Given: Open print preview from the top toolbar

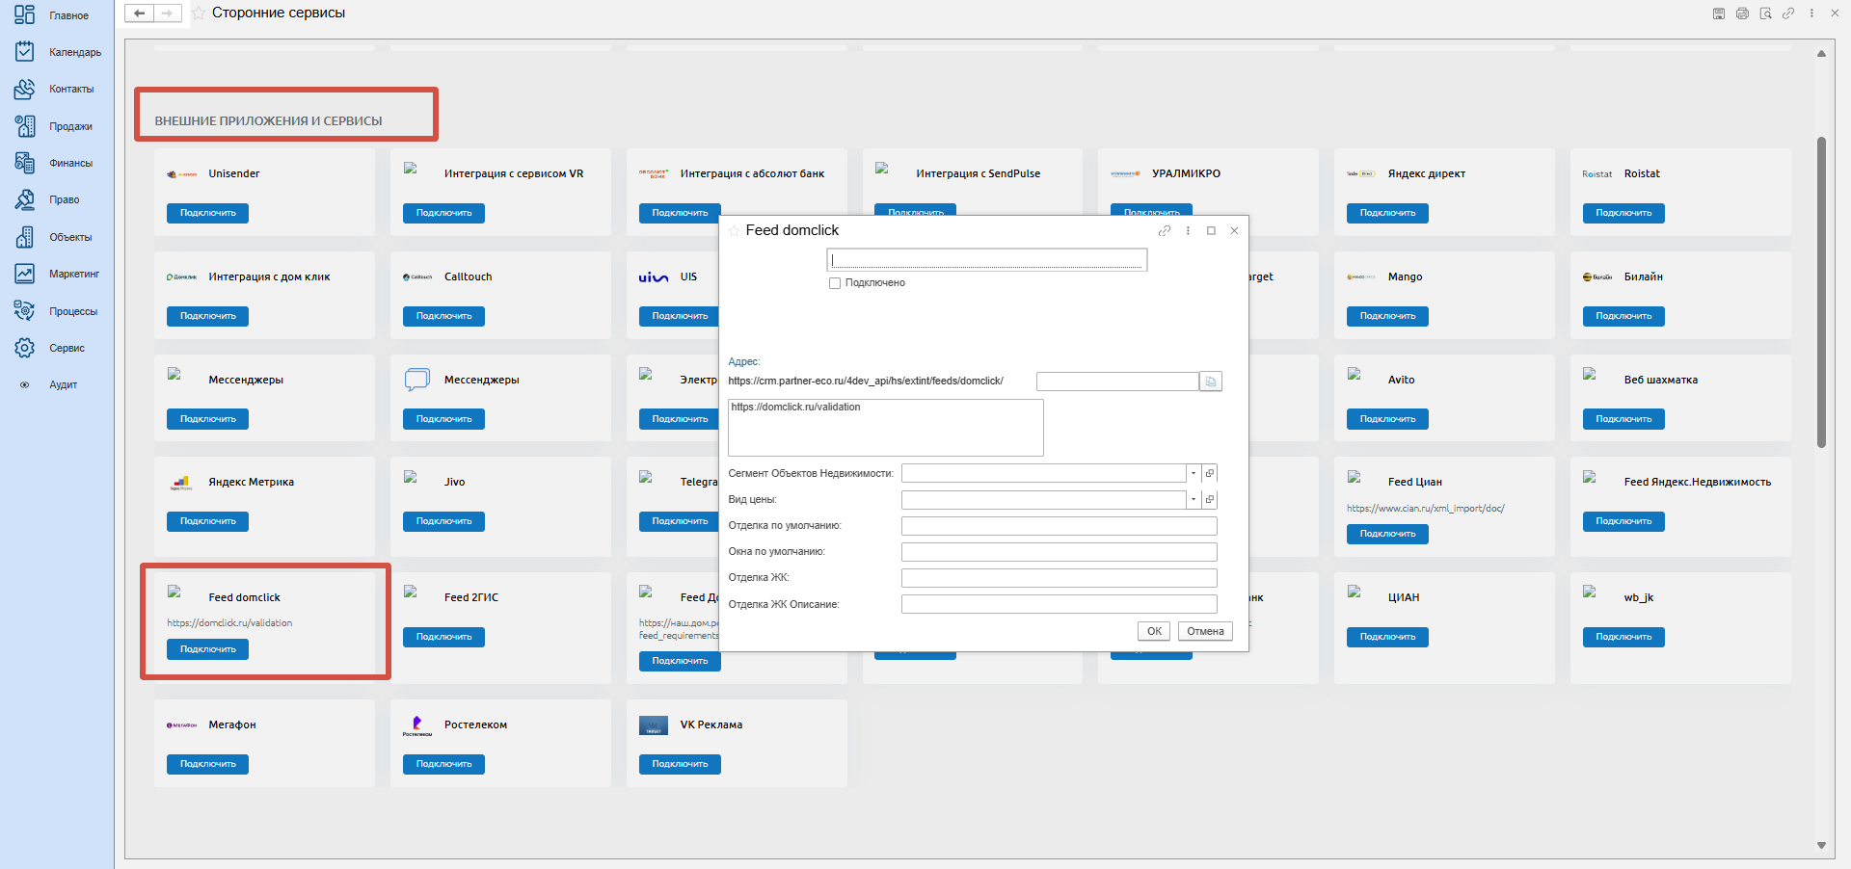Looking at the screenshot, I should click(1765, 13).
